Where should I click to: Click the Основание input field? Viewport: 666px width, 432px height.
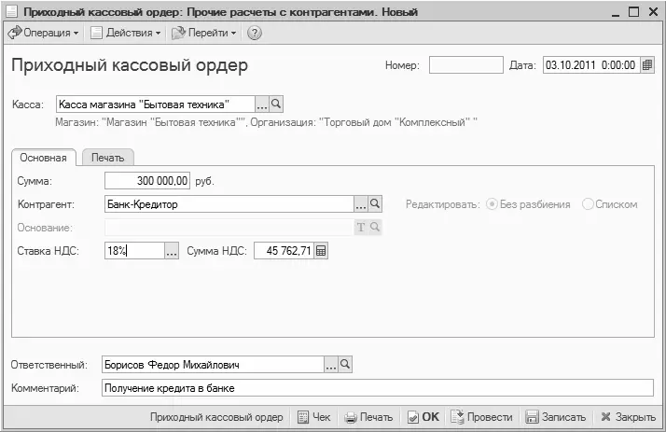[229, 228]
